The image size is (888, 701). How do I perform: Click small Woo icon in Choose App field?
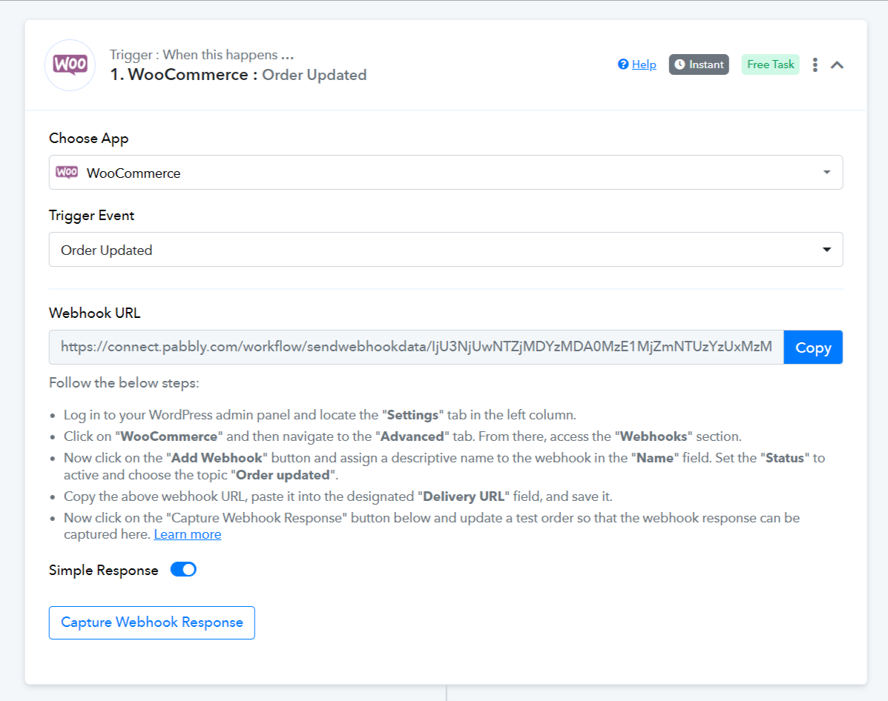point(67,172)
